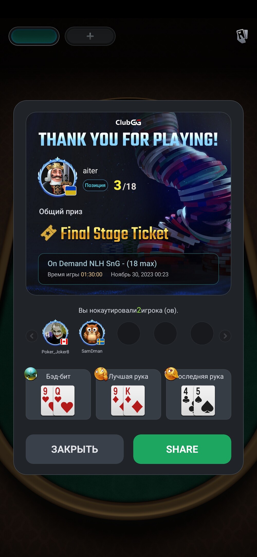The image size is (257, 557).
Task: Show next knocked-out players
Action: (x=225, y=336)
